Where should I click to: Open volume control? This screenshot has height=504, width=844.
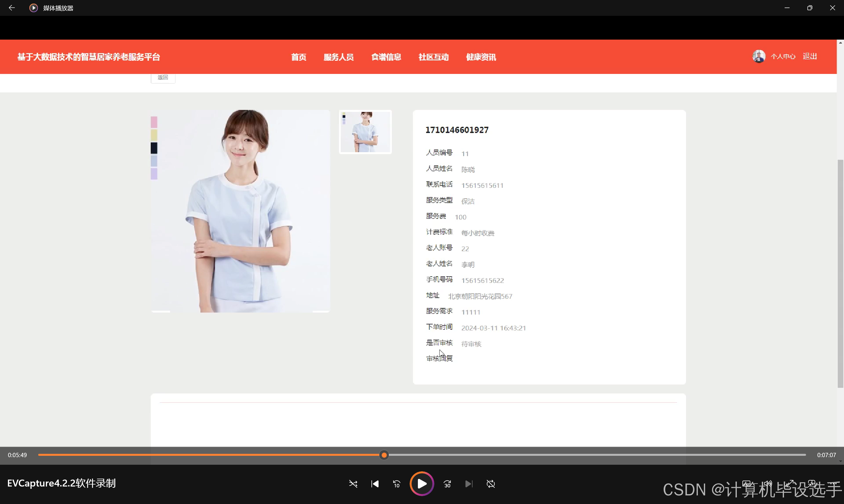coord(768,484)
